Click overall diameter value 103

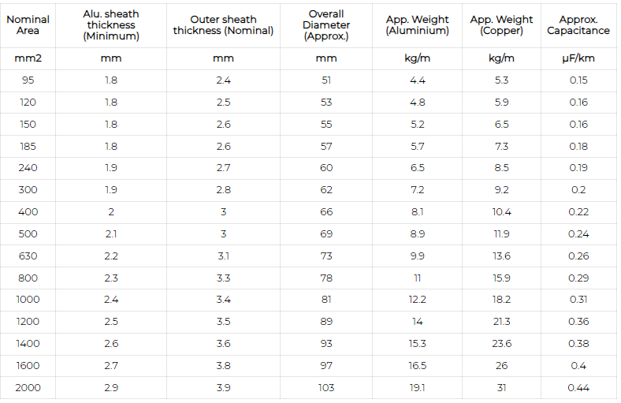click(326, 387)
